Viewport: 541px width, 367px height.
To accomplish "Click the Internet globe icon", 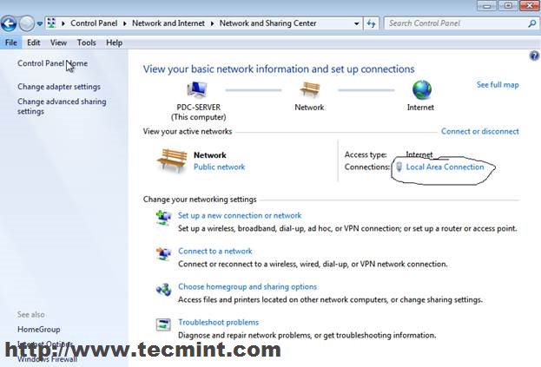I will 422,89.
